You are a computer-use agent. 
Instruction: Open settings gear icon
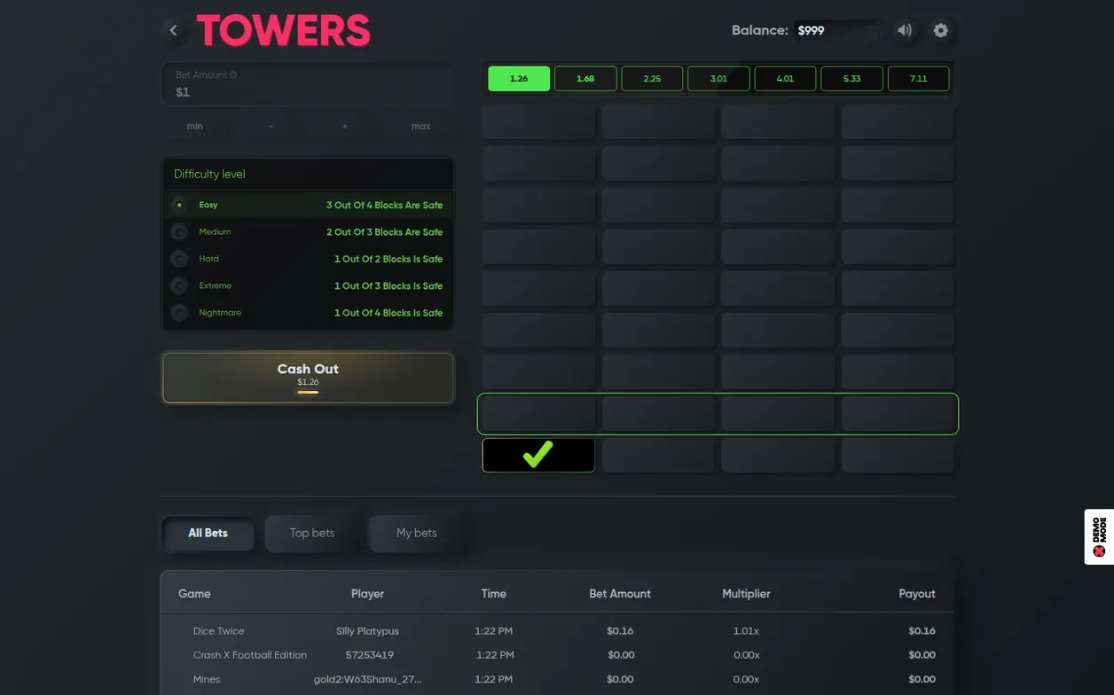941,30
